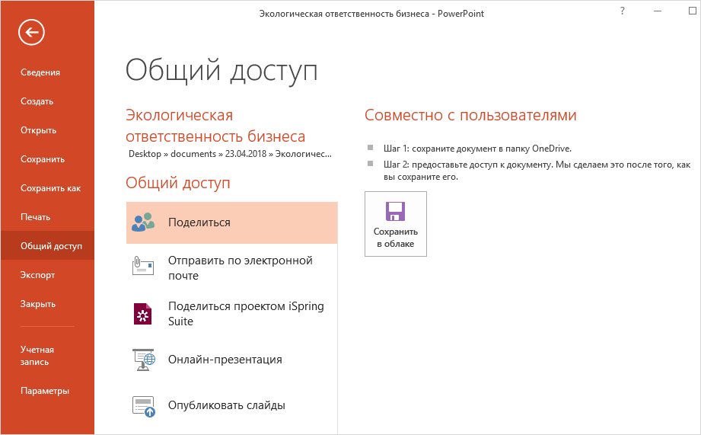Click the Шаг 1 OneDrive instruction text
Screen dimensions: 701x435
pyautogui.click(x=477, y=148)
